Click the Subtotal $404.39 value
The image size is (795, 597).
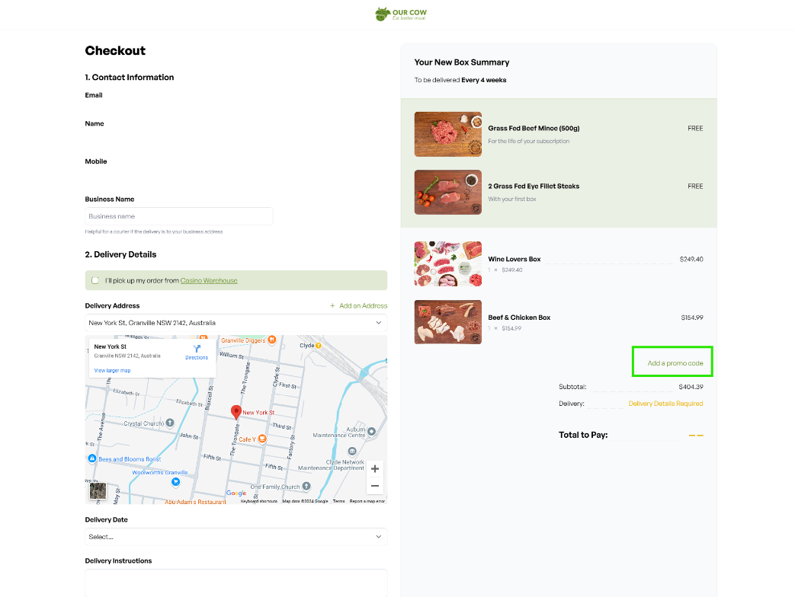pos(691,387)
